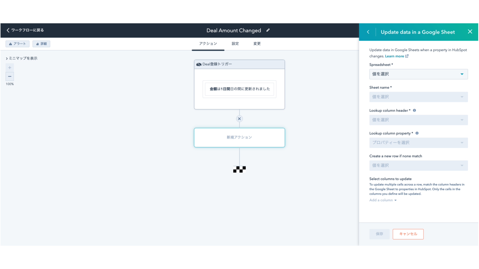Click the Deal Amount Changed title
Image resolution: width=479 pixels, height=269 pixels.
234,30
